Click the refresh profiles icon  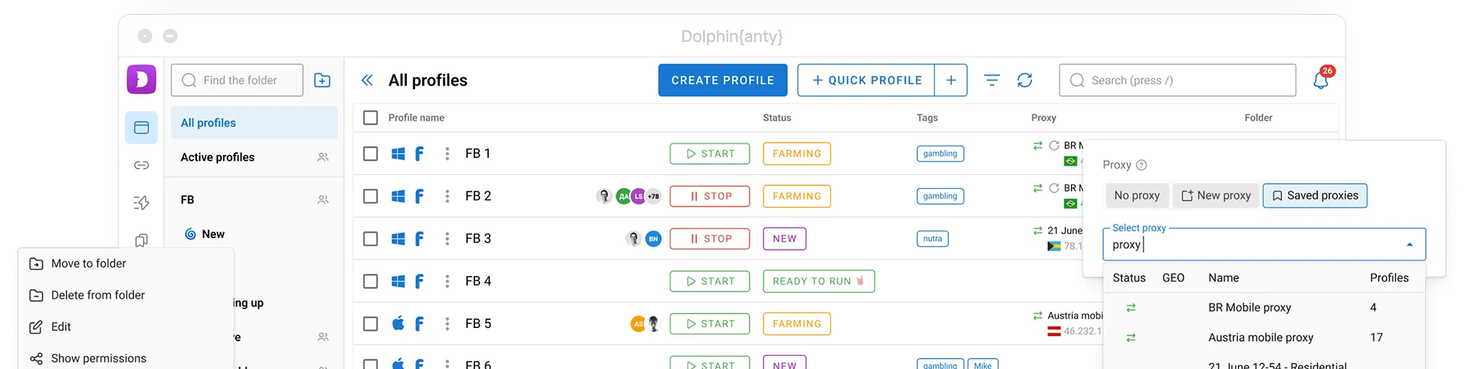[x=1025, y=81]
